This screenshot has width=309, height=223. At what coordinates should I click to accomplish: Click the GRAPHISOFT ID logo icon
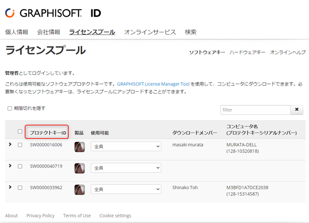click(x=10, y=13)
